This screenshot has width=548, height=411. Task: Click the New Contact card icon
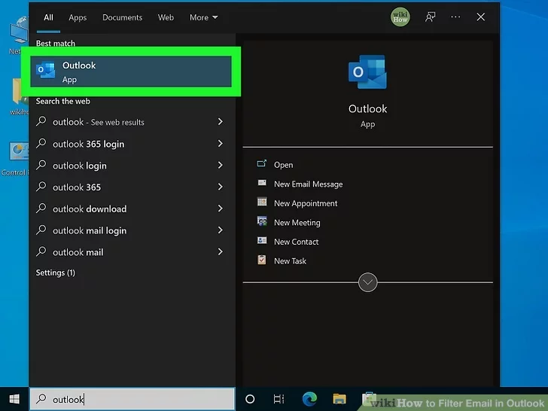pyautogui.click(x=262, y=240)
